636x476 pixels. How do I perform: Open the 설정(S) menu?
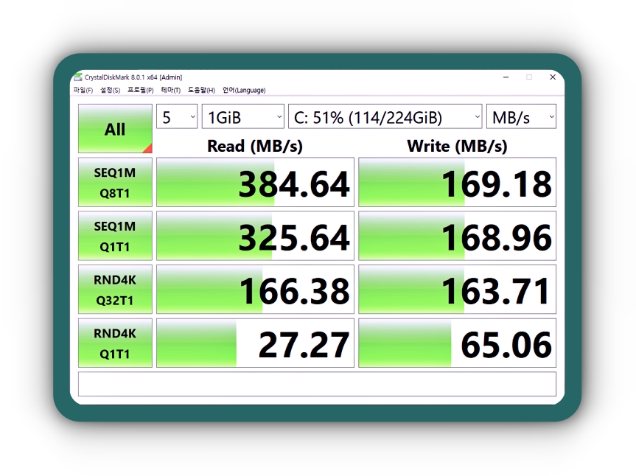[111, 90]
